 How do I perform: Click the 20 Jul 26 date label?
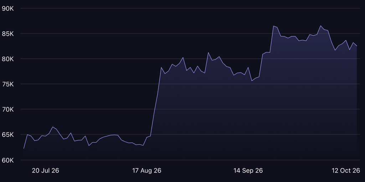coord(45,171)
